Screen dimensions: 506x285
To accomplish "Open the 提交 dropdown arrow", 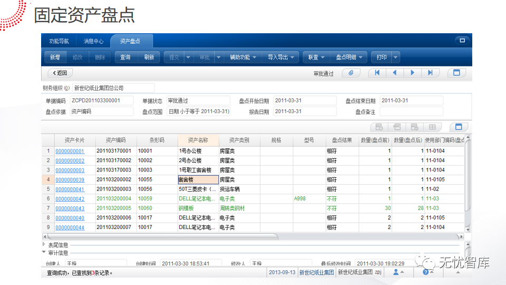I will point(188,57).
